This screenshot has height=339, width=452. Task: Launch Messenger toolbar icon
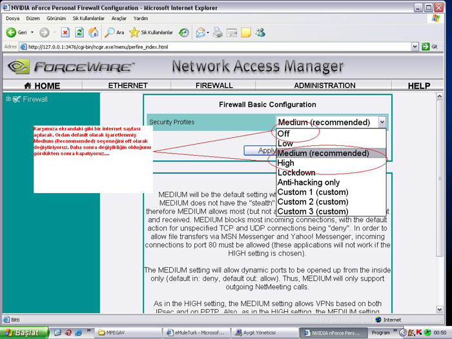(x=260, y=32)
